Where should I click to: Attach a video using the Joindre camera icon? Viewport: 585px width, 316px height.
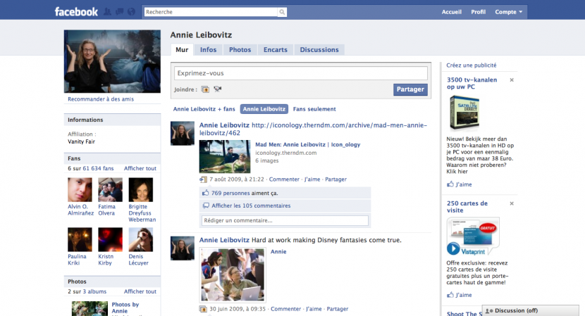click(x=218, y=89)
